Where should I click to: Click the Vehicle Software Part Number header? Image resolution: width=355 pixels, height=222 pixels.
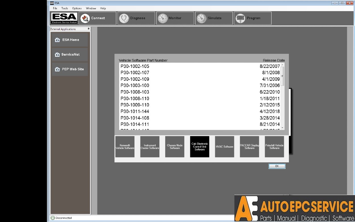point(143,60)
